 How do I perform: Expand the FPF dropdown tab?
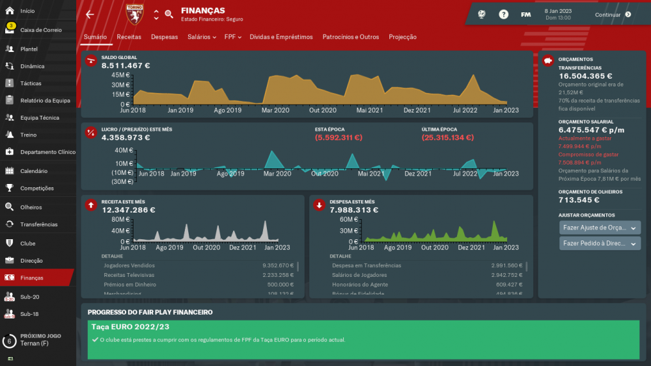(232, 37)
